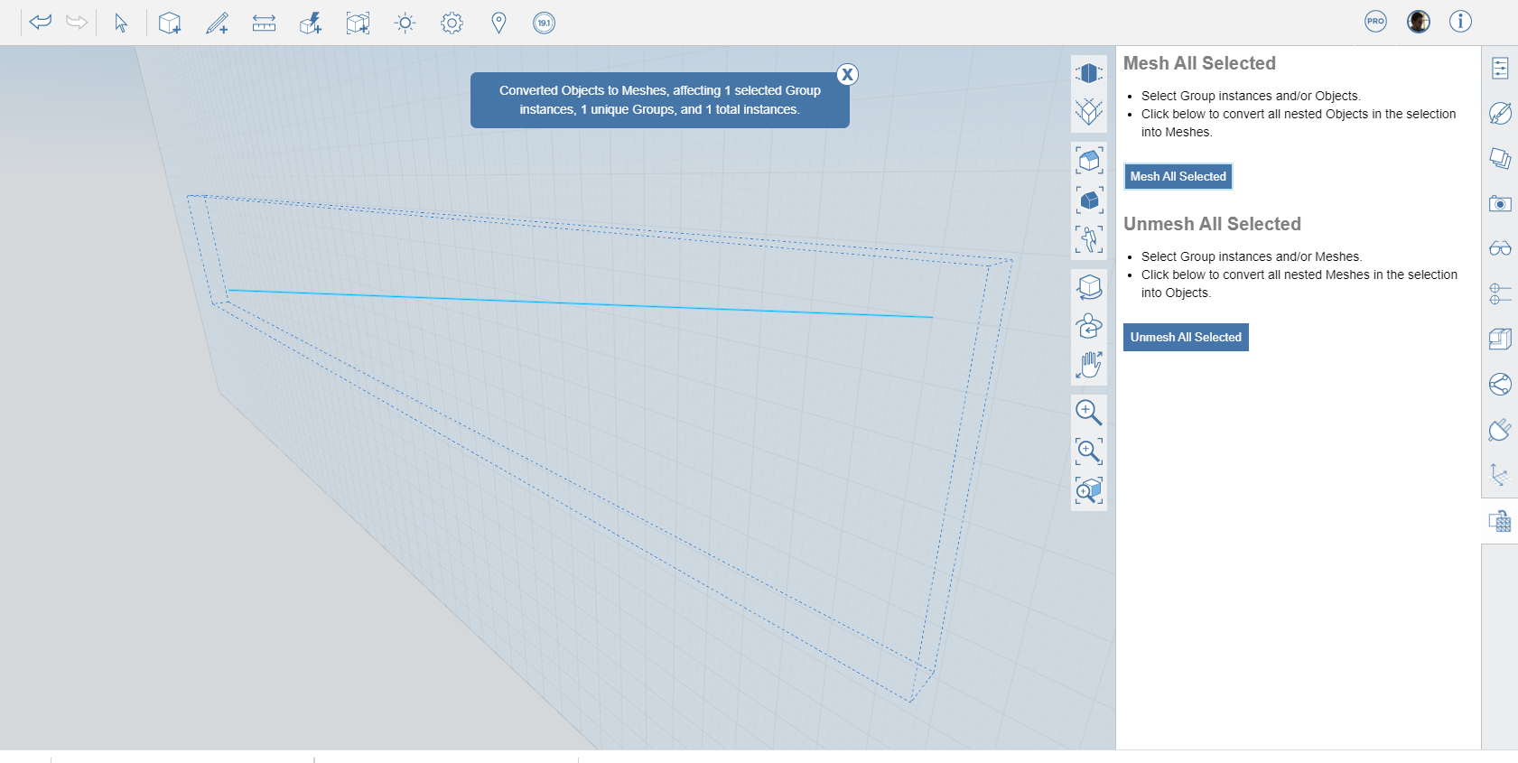Click the walking figure navigation icon
Screen dimensions: 1518x763
pyautogui.click(x=1089, y=239)
